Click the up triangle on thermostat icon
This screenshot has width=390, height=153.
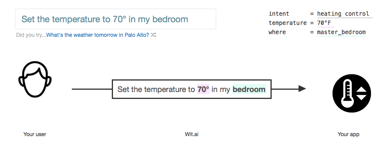pyautogui.click(x=362, y=90)
